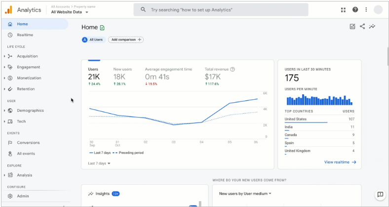
Task: Click the Total revenue info question icon
Action: tap(233, 70)
